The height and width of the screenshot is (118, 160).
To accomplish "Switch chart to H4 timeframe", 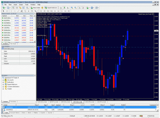I will tap(58, 11).
